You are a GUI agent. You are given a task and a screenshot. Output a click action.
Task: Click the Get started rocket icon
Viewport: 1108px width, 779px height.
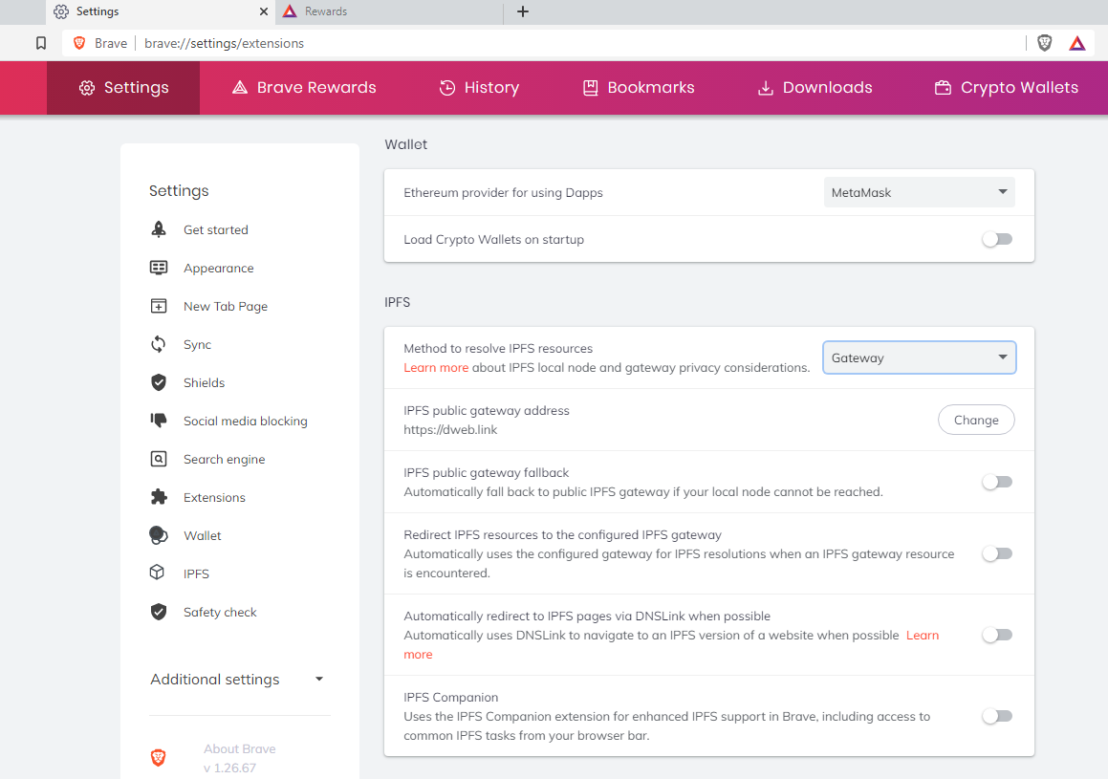(x=159, y=229)
